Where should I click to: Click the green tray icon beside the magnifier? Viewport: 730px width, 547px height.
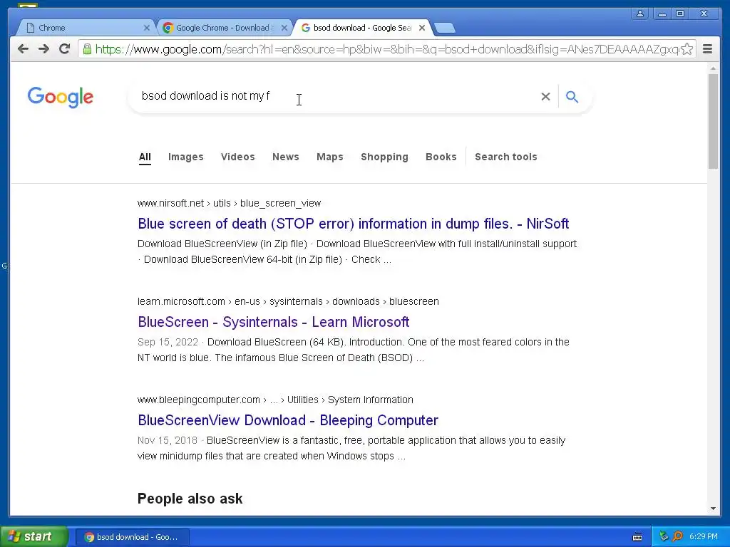(x=664, y=537)
